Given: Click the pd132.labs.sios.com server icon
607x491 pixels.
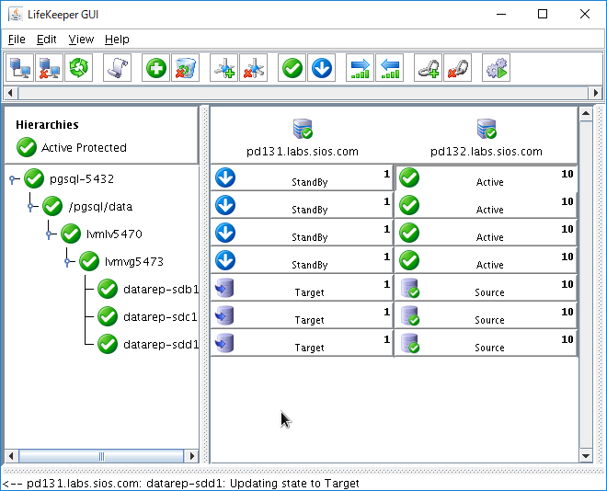Looking at the screenshot, I should pyautogui.click(x=487, y=129).
